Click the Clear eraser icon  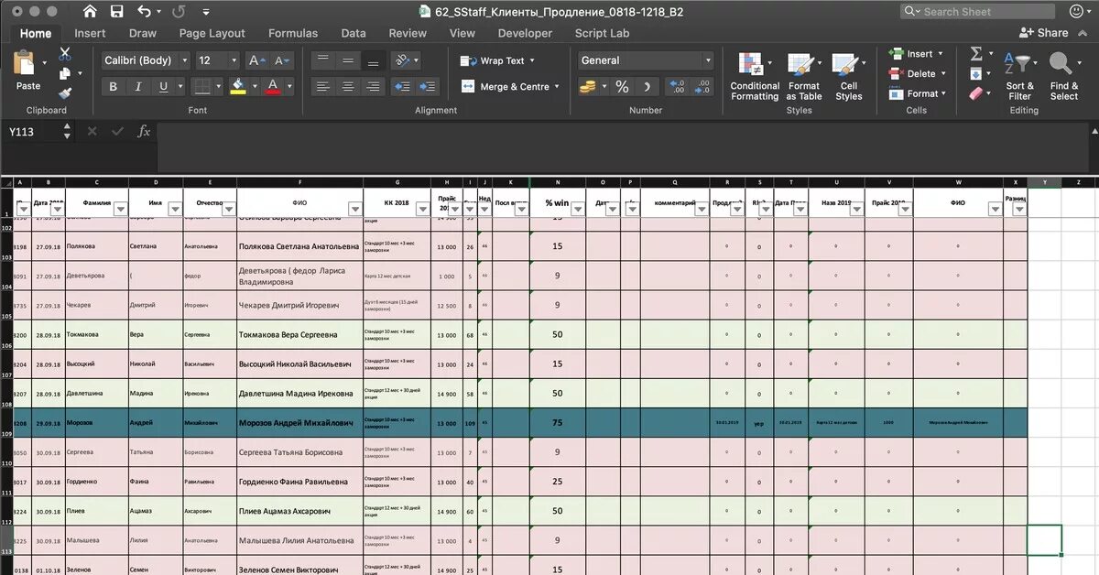[x=976, y=93]
